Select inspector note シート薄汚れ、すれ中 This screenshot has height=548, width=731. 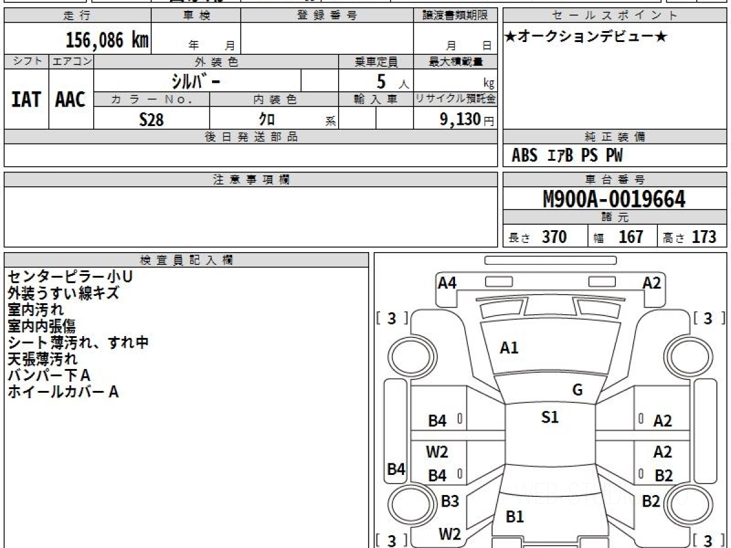click(79, 343)
